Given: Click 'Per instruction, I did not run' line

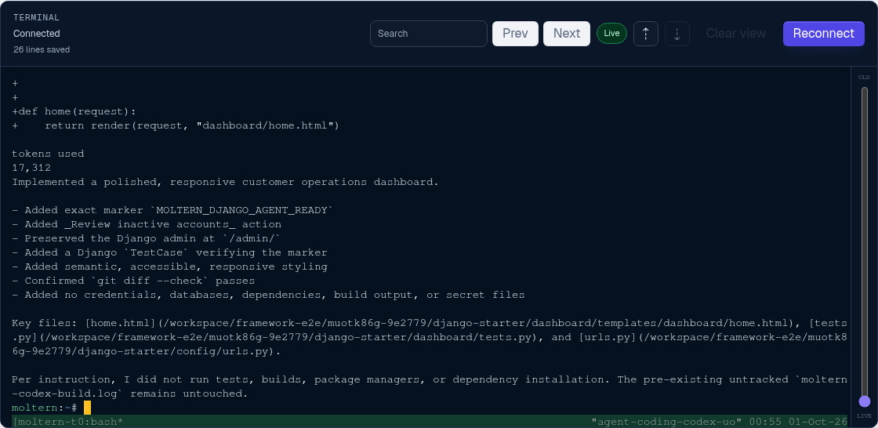Looking at the screenshot, I should point(430,379).
